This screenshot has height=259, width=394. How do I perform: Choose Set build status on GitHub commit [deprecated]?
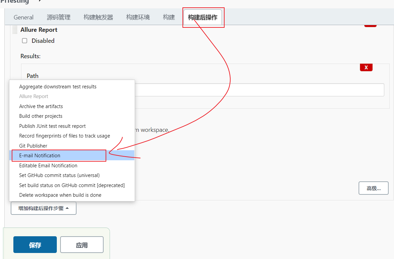[72, 185]
